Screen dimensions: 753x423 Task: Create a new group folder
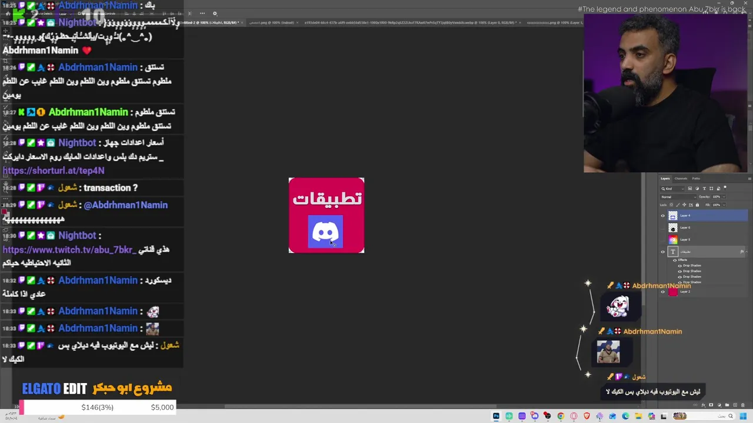click(x=727, y=405)
